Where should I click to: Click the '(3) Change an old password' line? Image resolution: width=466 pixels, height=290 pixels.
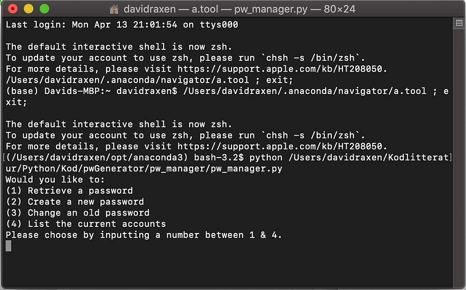[x=78, y=213]
